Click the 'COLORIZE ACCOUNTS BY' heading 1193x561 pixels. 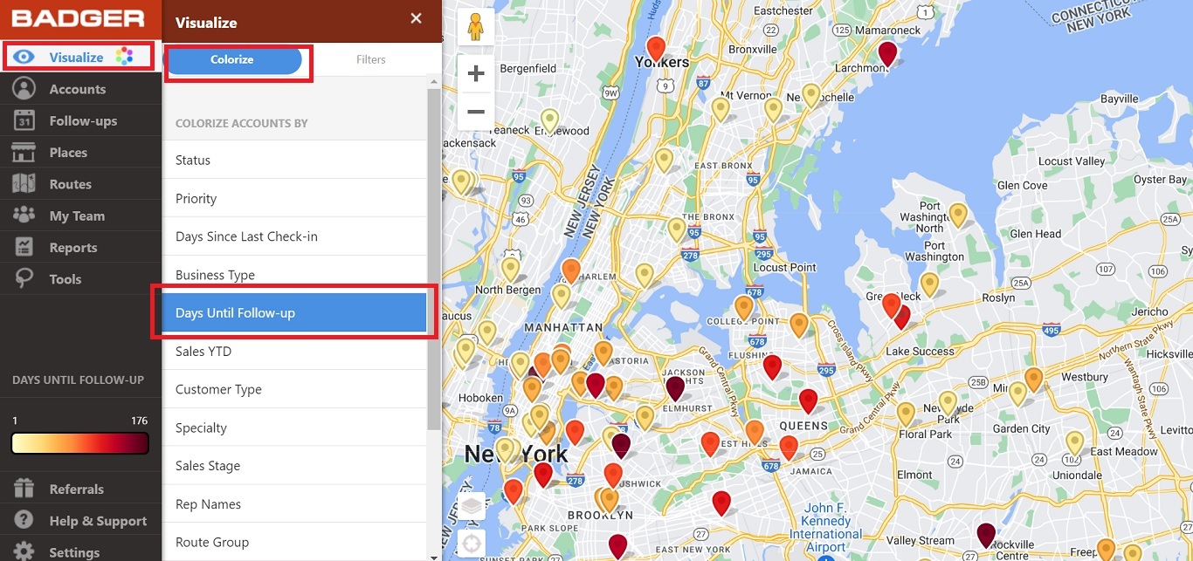[242, 123]
